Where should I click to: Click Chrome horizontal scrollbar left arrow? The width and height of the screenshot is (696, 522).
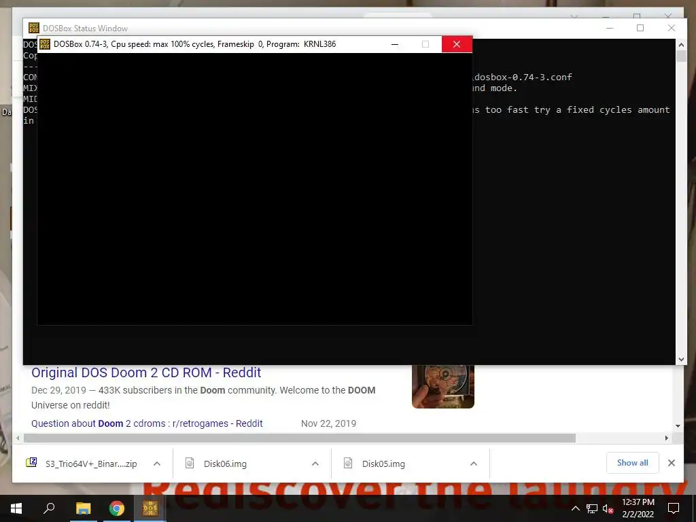18,438
